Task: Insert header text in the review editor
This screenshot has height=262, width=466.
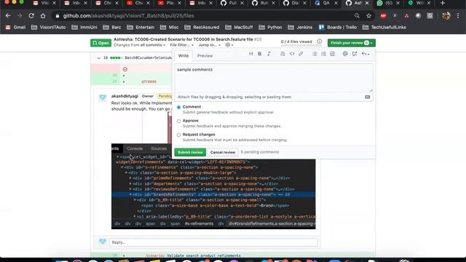Action: click(x=250, y=54)
